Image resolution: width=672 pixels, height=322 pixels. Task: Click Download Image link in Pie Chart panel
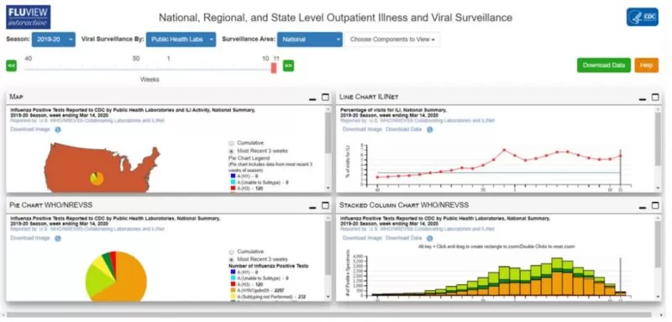(x=30, y=238)
